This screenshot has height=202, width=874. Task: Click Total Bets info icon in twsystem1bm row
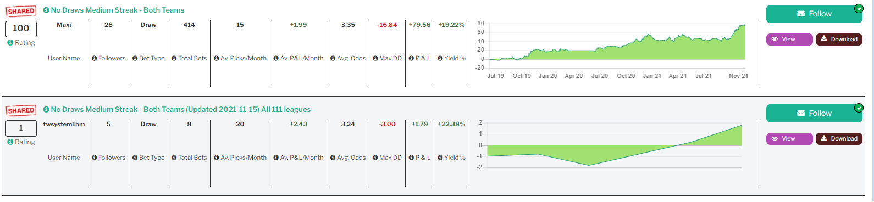174,158
